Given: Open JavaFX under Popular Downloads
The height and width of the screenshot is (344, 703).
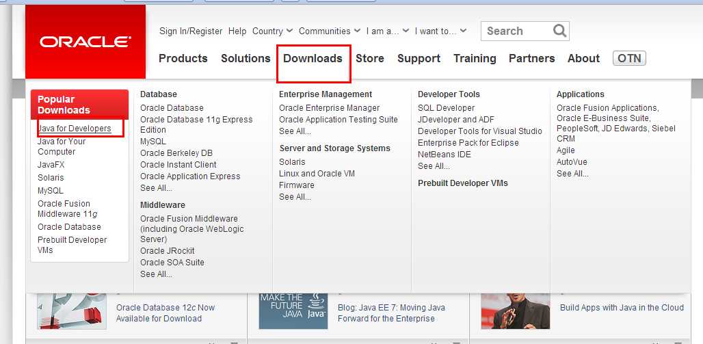Looking at the screenshot, I should 51,165.
